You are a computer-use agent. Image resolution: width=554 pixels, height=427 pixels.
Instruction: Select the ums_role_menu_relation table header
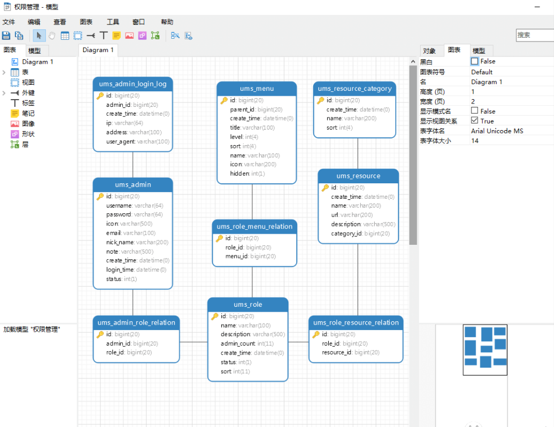click(x=255, y=227)
